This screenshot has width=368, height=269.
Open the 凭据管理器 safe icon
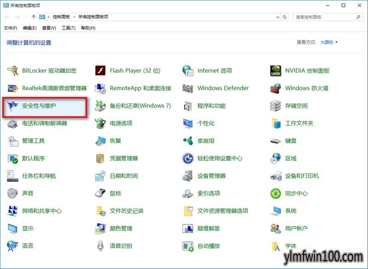pyautogui.click(x=100, y=159)
